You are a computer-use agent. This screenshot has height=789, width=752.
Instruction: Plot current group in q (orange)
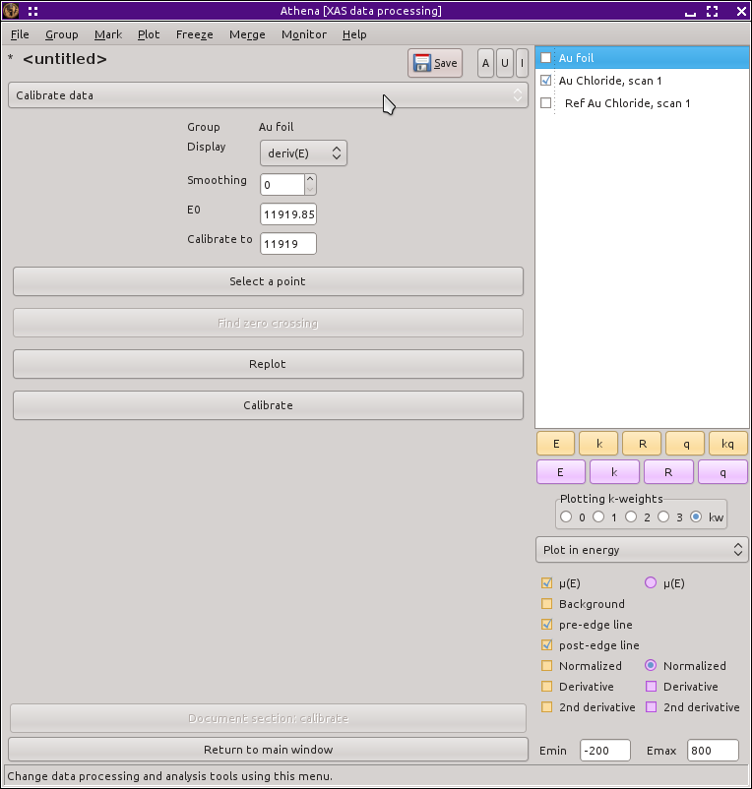click(x=685, y=444)
